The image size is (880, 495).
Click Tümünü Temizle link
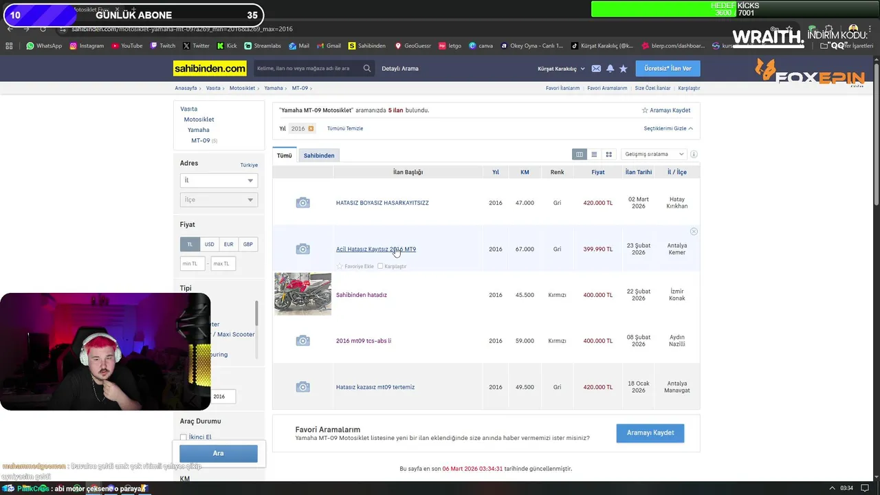[x=345, y=129]
